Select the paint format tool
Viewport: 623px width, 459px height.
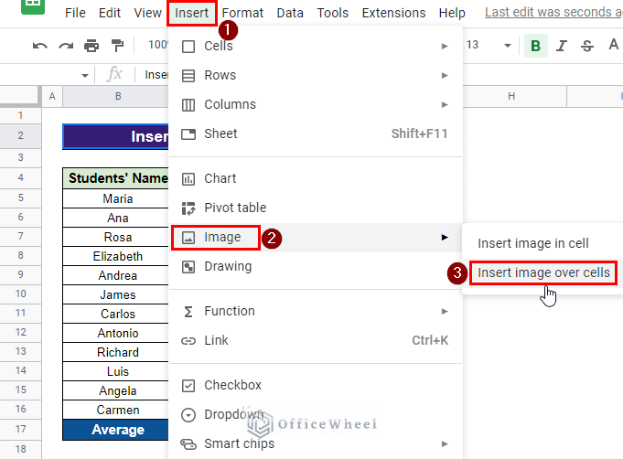point(117,46)
